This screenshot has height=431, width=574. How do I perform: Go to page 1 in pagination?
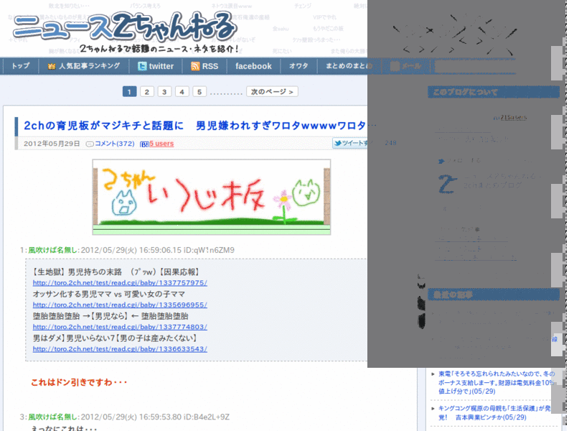tap(130, 92)
